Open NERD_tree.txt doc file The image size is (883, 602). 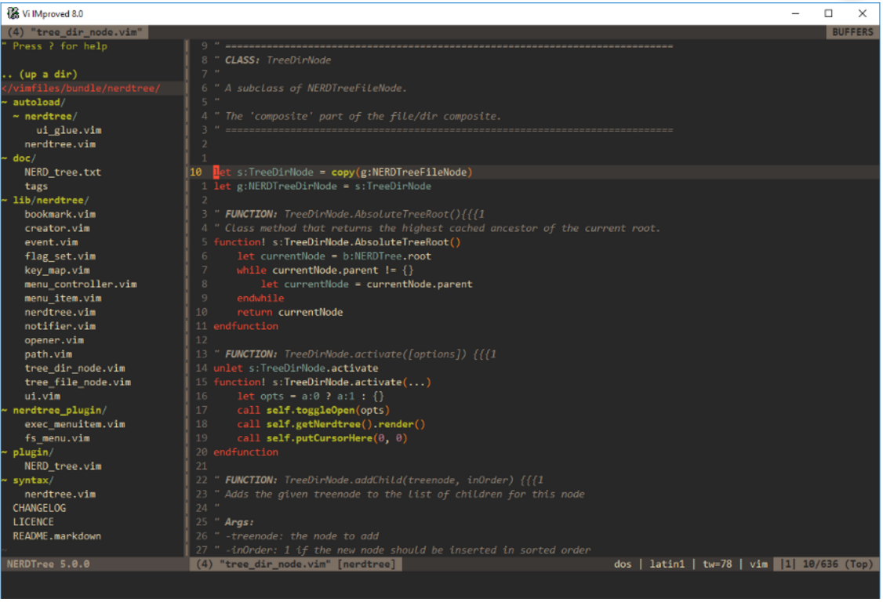coord(63,172)
